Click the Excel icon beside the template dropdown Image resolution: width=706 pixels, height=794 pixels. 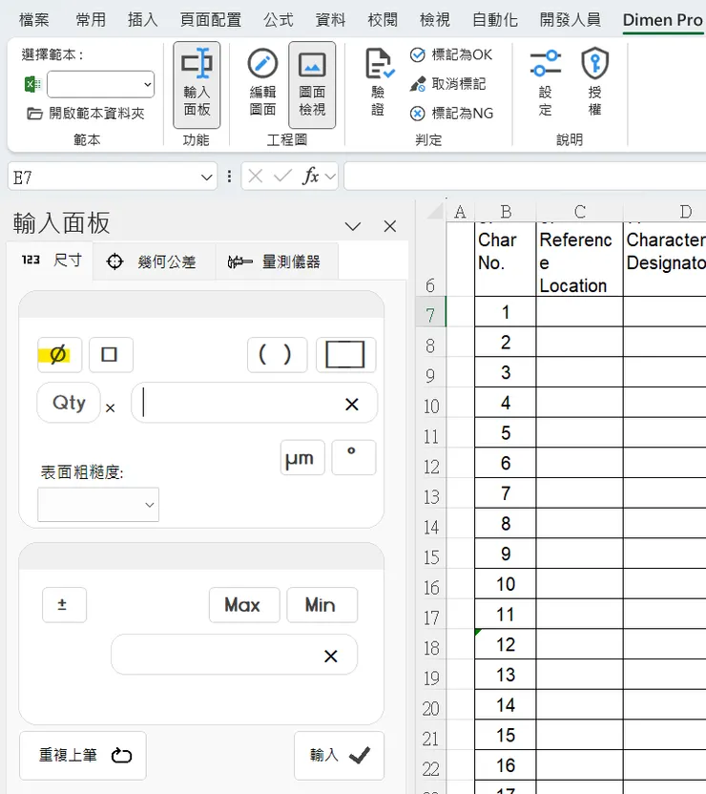[x=32, y=84]
